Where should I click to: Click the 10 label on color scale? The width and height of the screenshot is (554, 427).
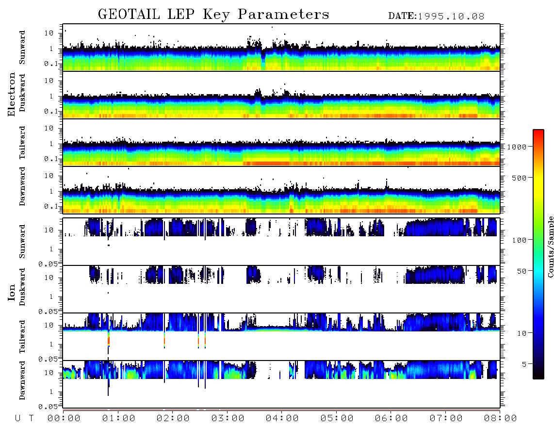click(522, 333)
